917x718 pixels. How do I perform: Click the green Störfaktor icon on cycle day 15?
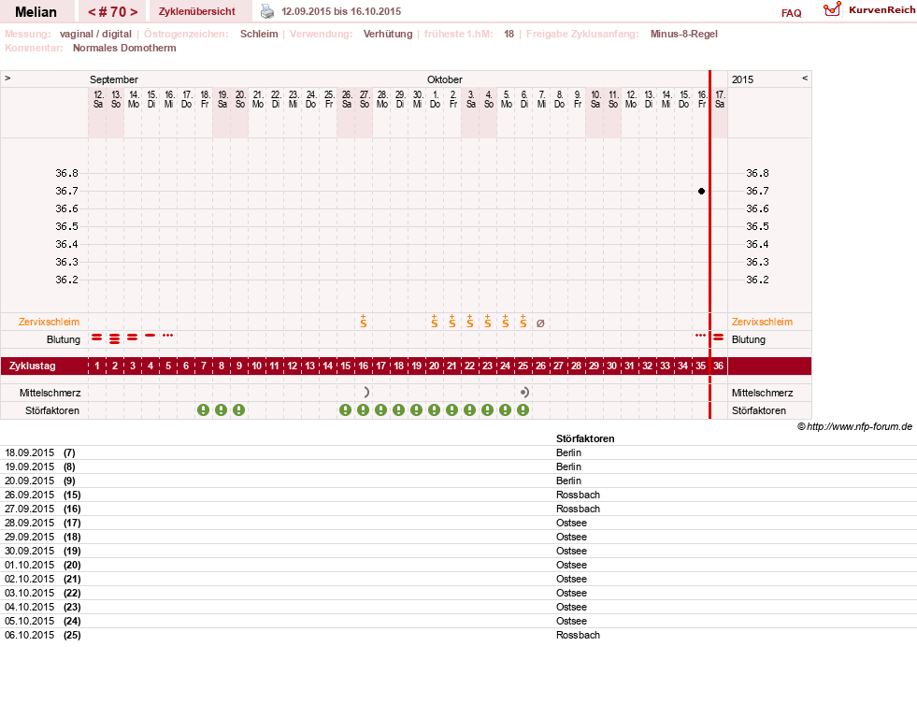click(346, 409)
